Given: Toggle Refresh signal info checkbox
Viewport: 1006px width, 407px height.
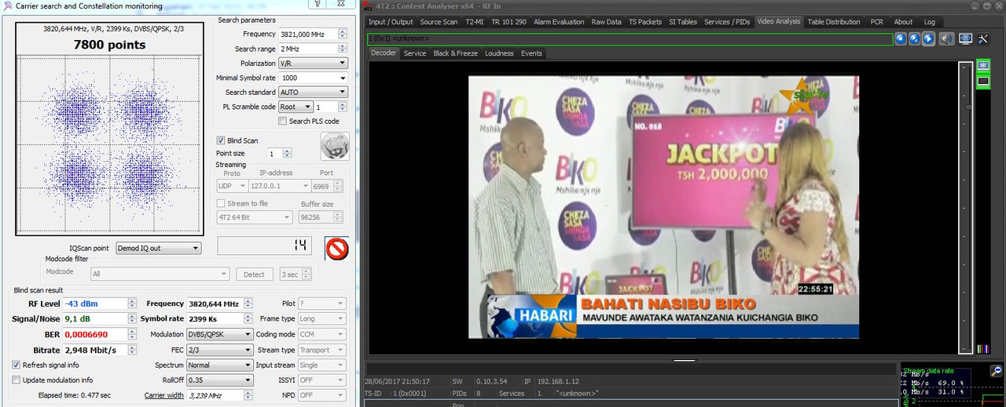Looking at the screenshot, I should (17, 365).
